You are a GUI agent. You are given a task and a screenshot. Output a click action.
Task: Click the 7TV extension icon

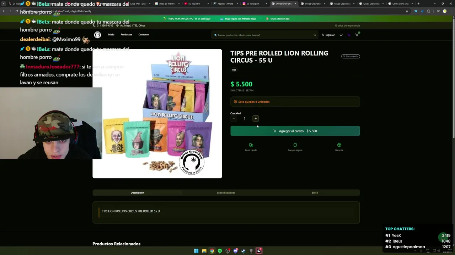pos(416,11)
